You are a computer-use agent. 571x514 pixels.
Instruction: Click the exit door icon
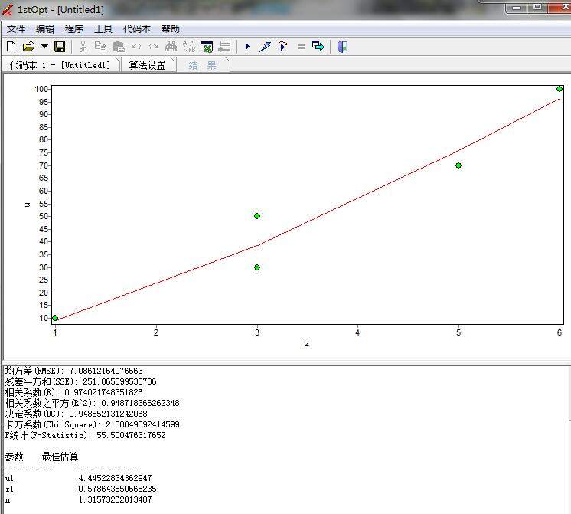click(x=342, y=46)
